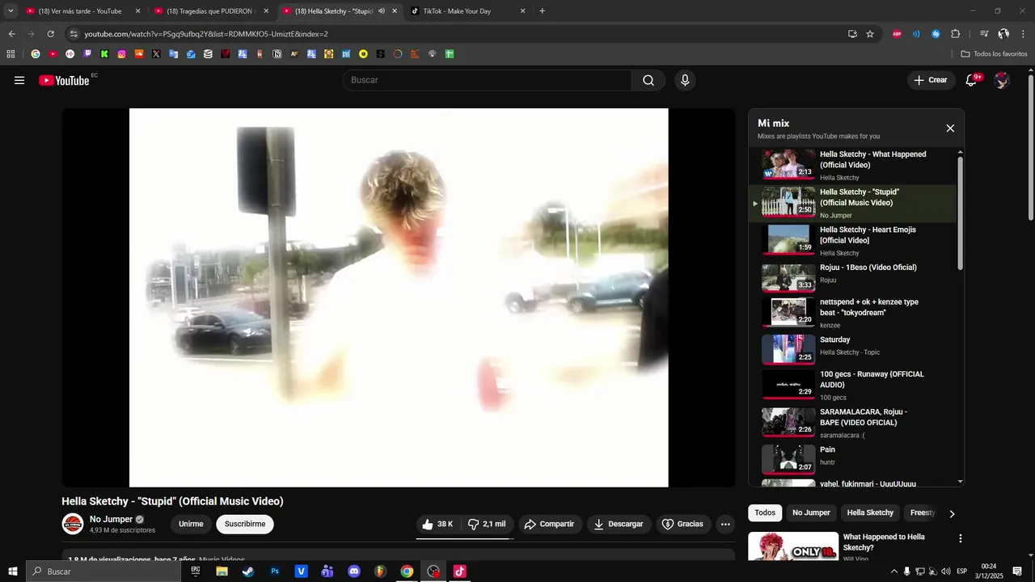
Task: Open the tab search dropdown arrow
Action: [x=11, y=11]
